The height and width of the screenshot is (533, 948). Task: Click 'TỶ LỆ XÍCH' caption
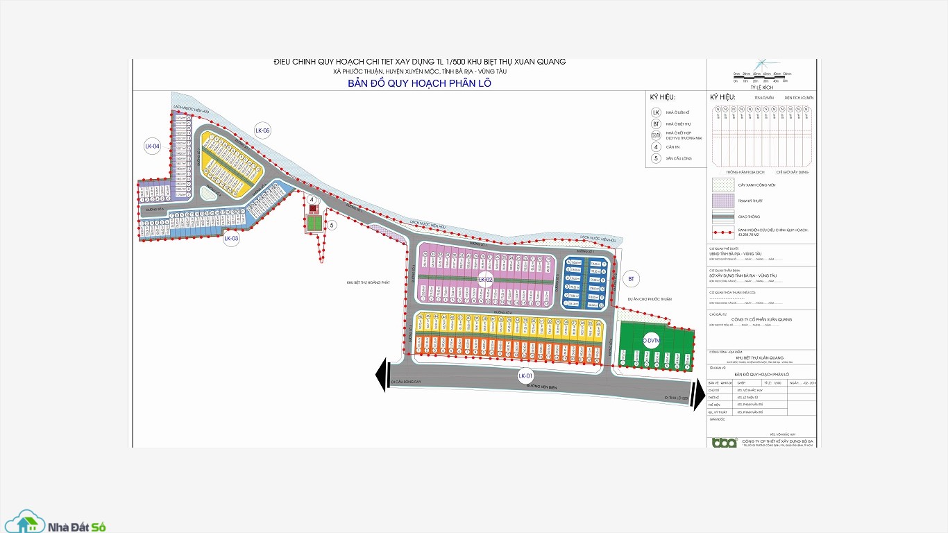coord(762,87)
